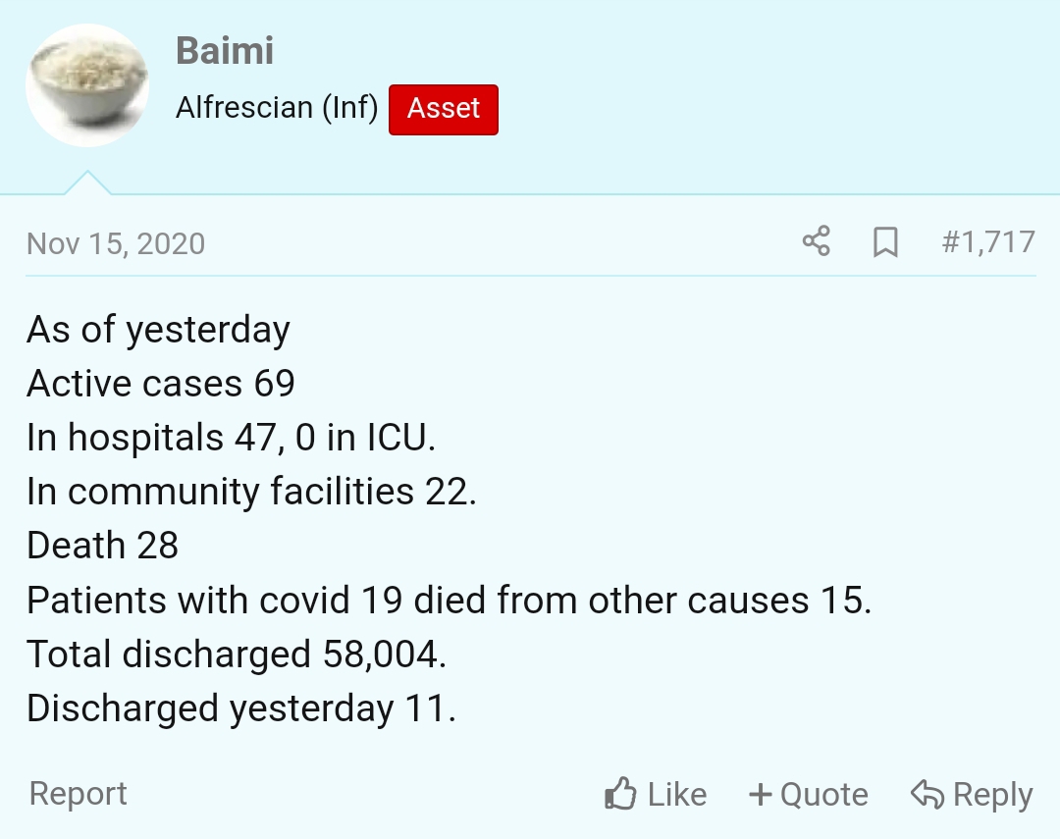Viewport: 1060px width, 839px height.
Task: Open Baimi's rice bowl avatar
Action: point(87,85)
